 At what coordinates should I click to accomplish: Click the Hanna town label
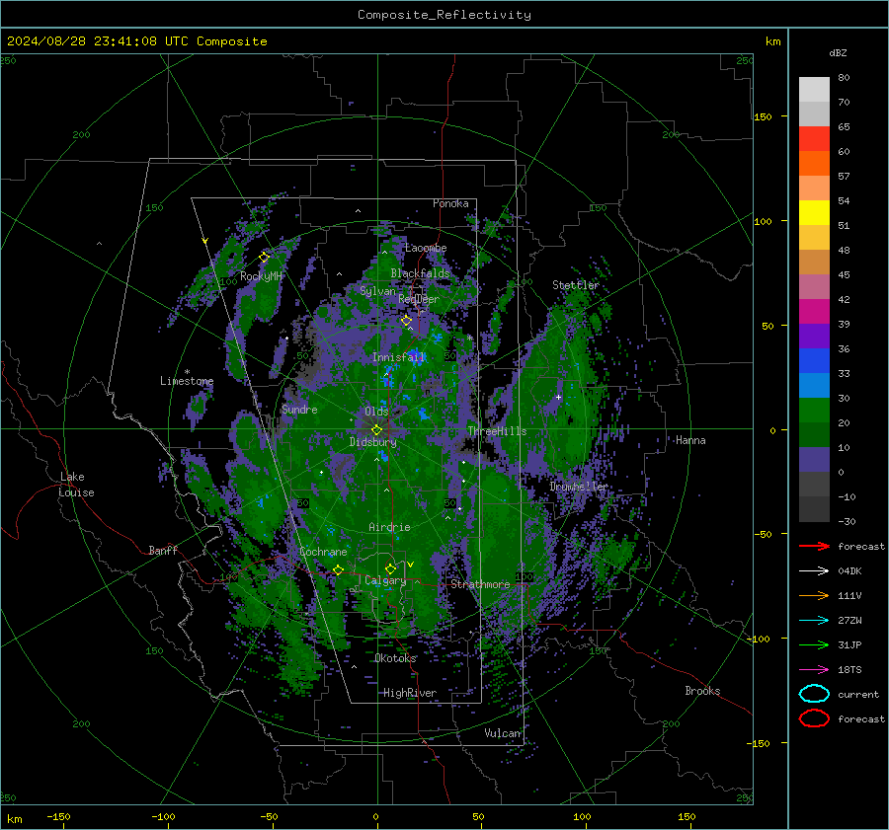(690, 440)
